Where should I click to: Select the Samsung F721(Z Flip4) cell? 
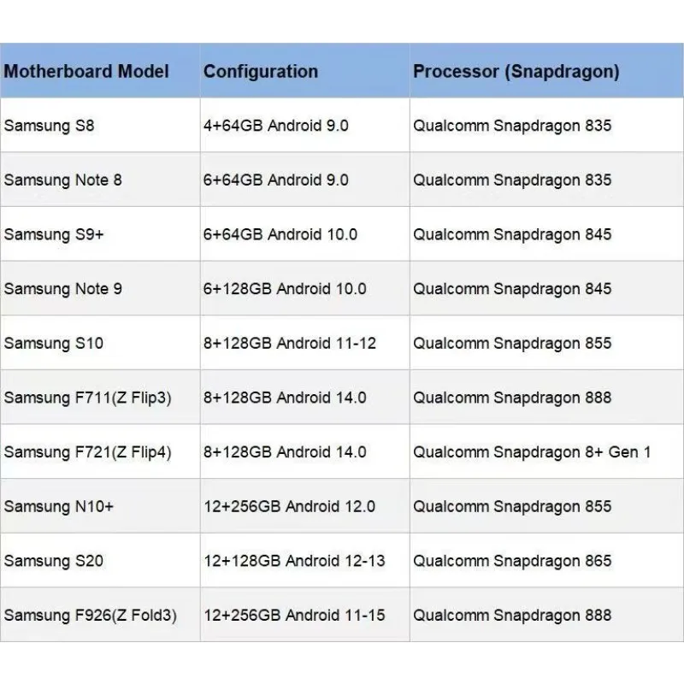click(x=88, y=452)
